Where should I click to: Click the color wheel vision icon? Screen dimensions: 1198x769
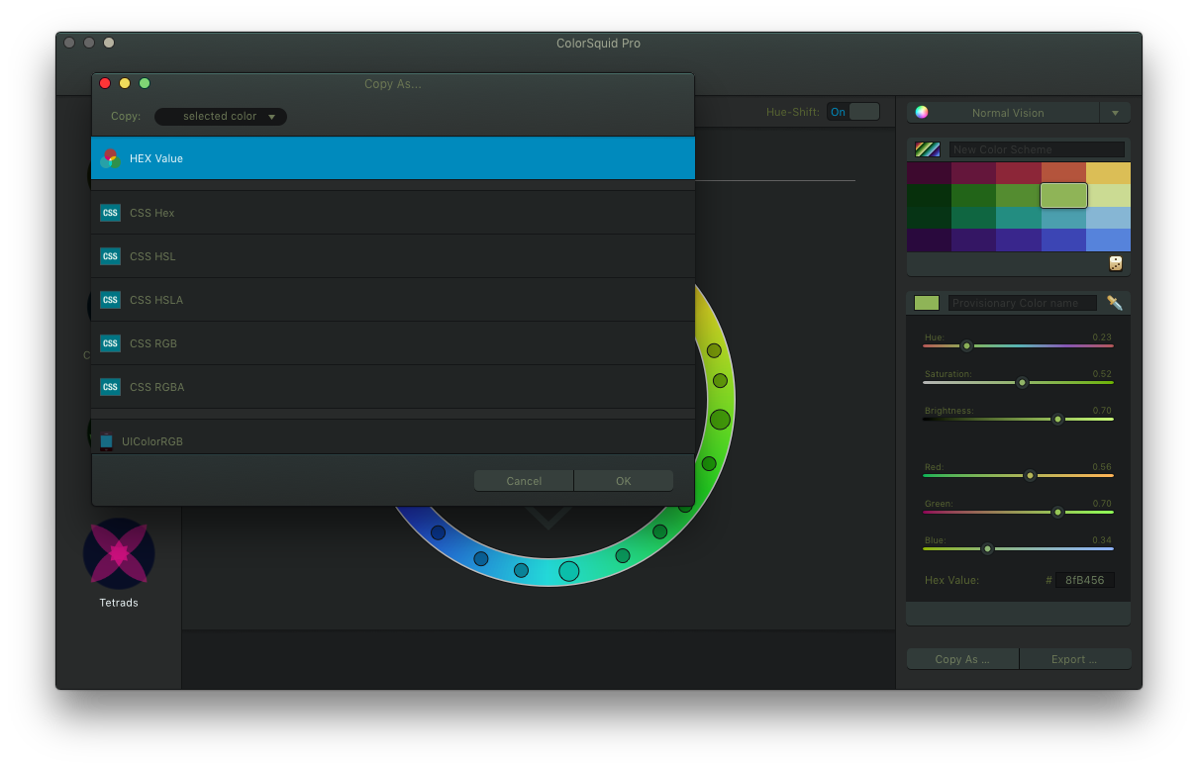(922, 113)
